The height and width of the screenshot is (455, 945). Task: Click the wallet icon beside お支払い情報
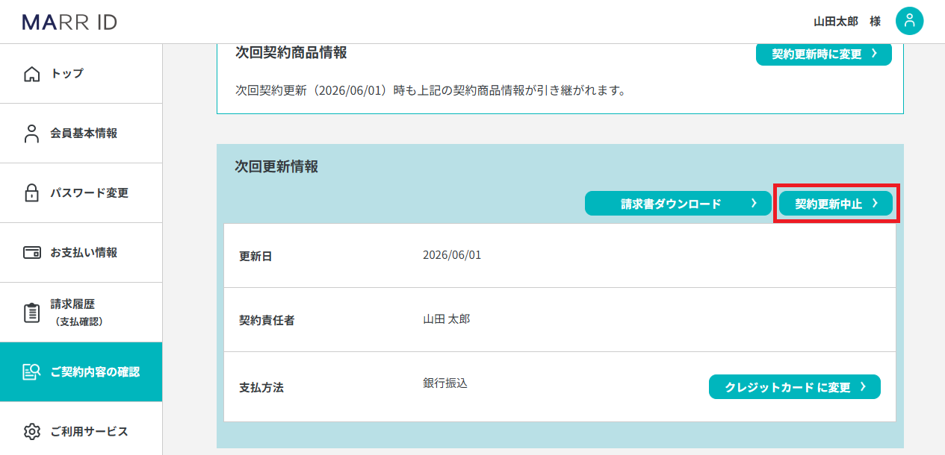pyautogui.click(x=31, y=252)
